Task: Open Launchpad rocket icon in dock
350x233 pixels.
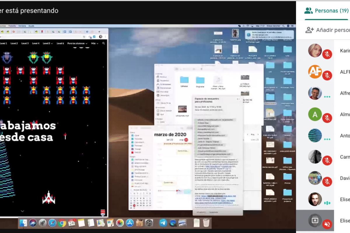Action: pyautogui.click(x=43, y=223)
